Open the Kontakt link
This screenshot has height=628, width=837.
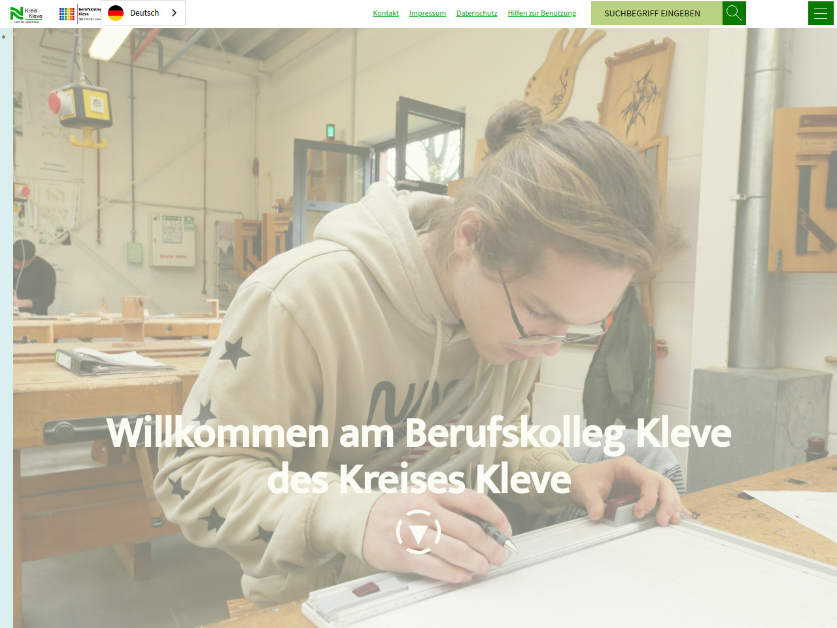(386, 13)
